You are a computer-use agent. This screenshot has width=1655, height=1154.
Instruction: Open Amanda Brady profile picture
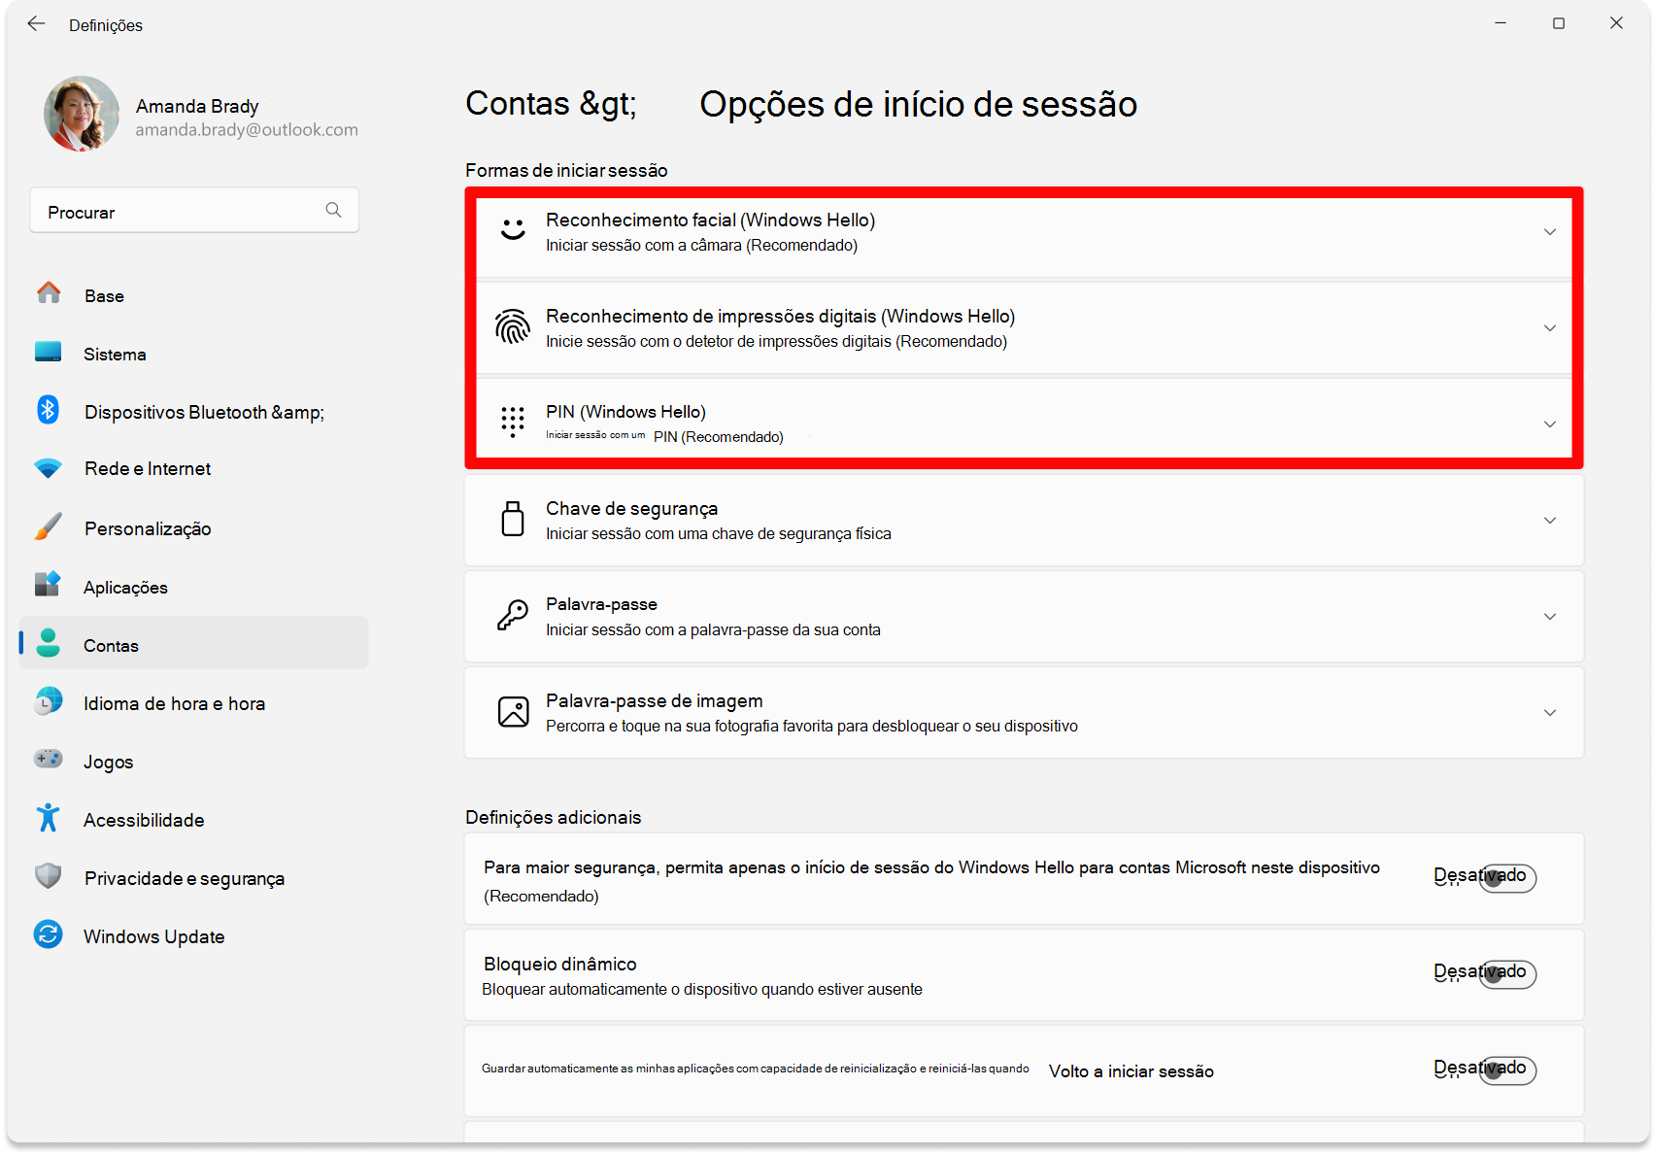(x=82, y=114)
